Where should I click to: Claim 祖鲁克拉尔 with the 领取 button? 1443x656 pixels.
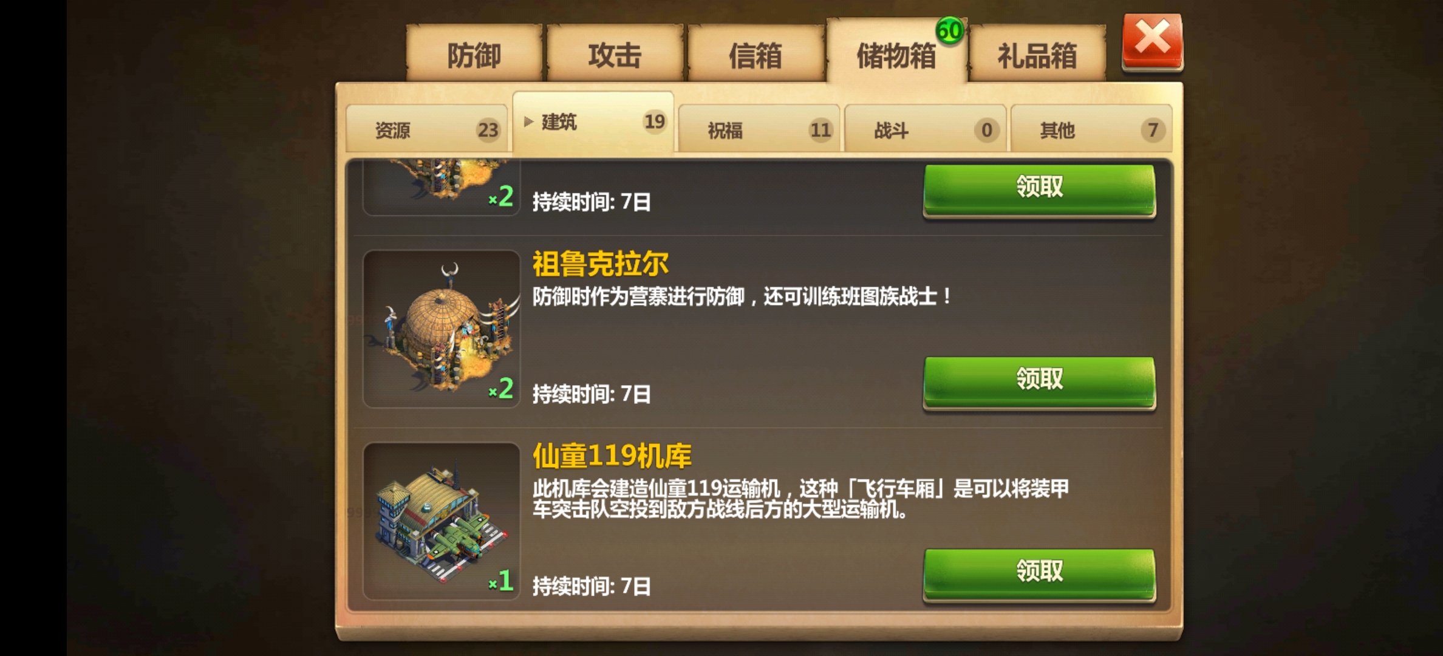coord(1039,381)
